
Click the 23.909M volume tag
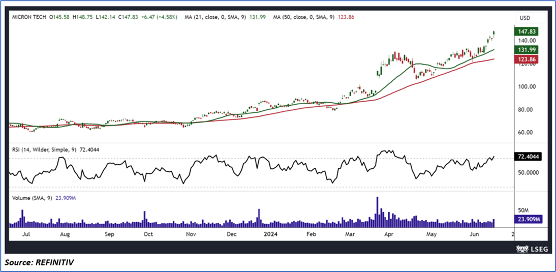[x=528, y=219]
